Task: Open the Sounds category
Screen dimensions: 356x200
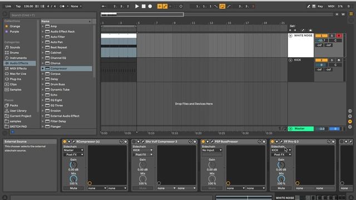Action: tap(15, 47)
